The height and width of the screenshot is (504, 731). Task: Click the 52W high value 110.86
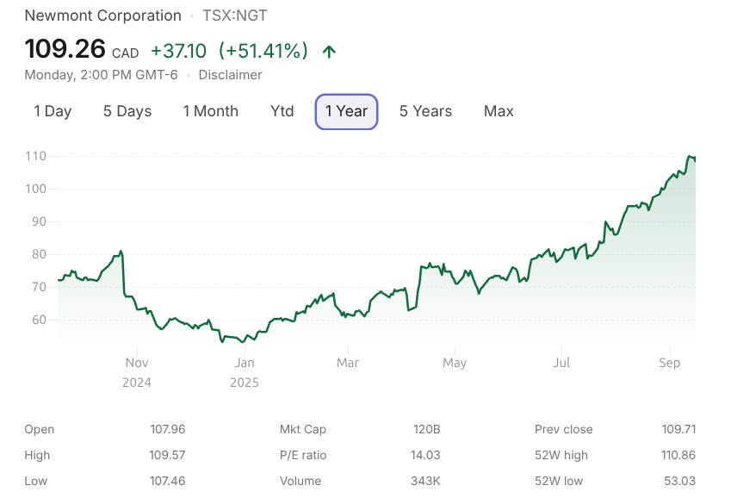tap(678, 455)
